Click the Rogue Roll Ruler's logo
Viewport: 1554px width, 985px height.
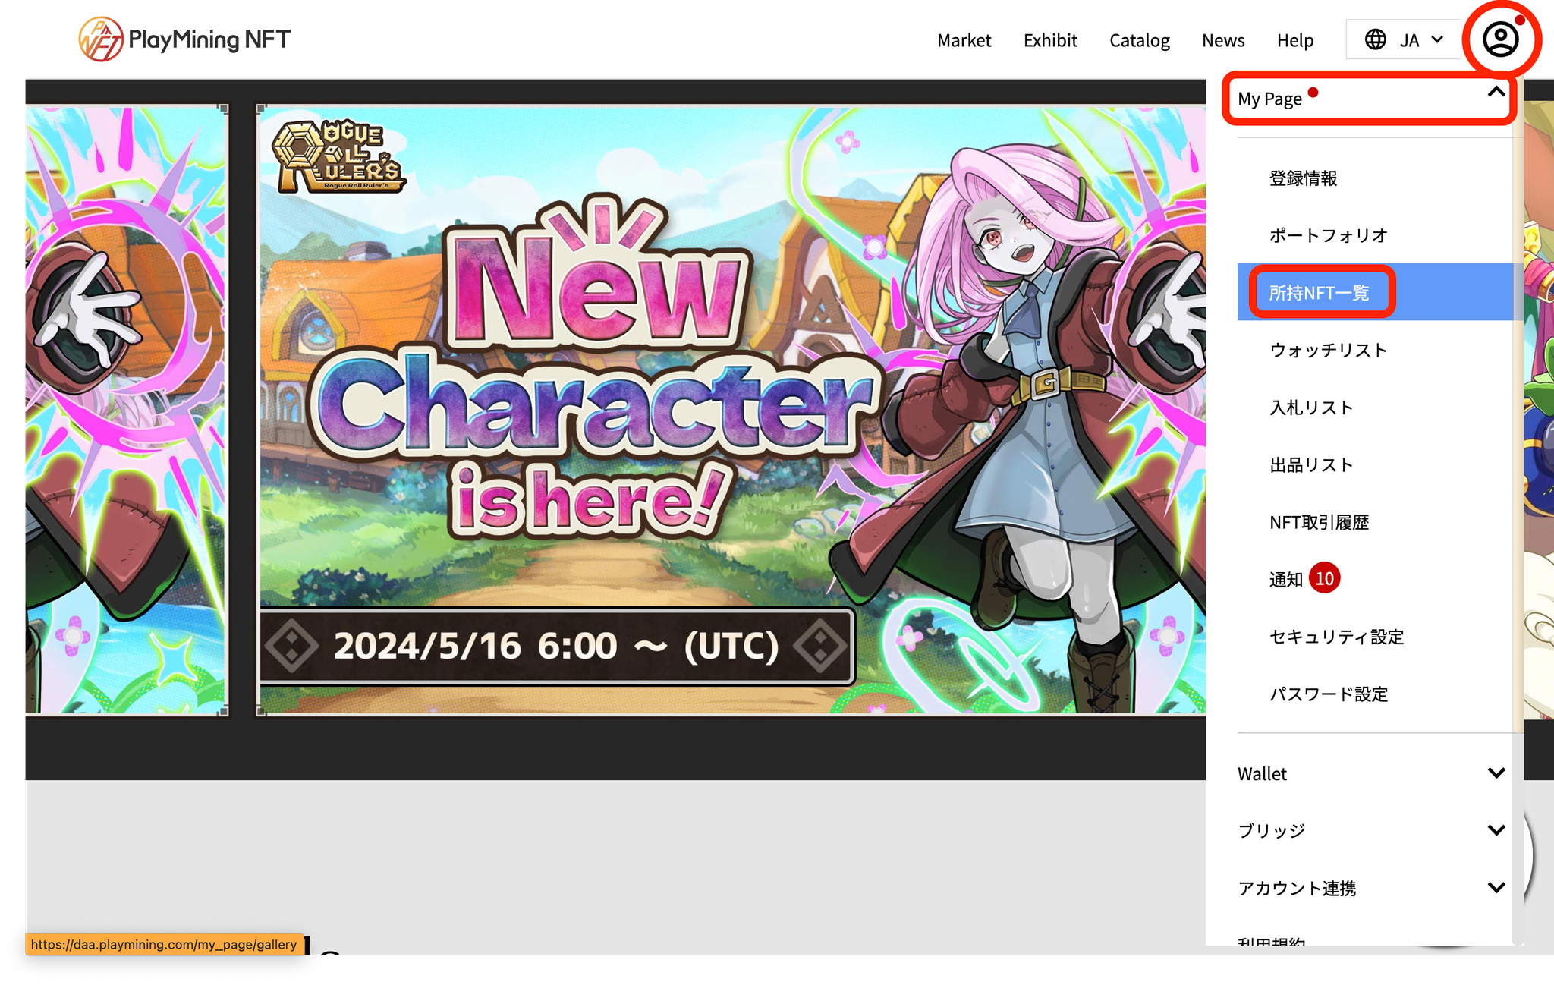339,157
